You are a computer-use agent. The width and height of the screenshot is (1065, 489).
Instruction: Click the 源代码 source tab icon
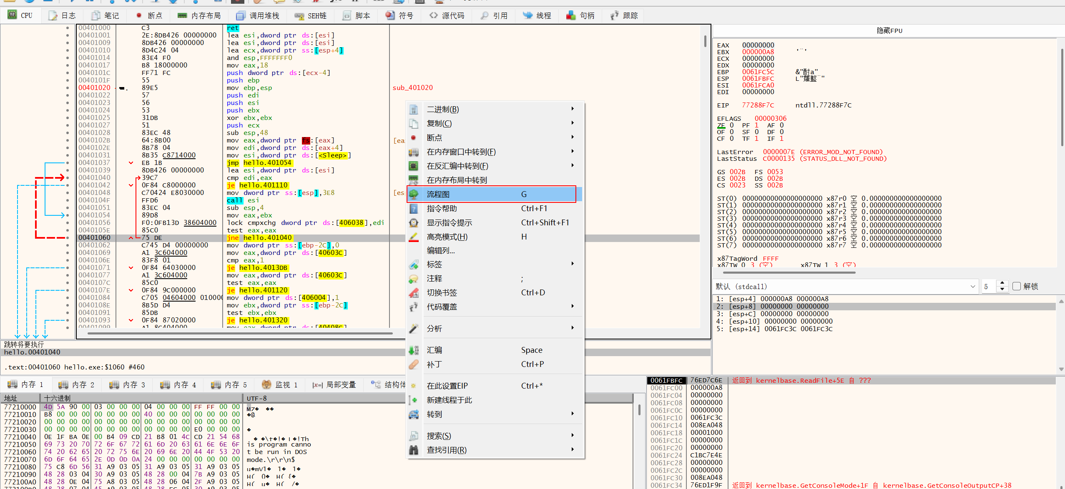click(433, 16)
